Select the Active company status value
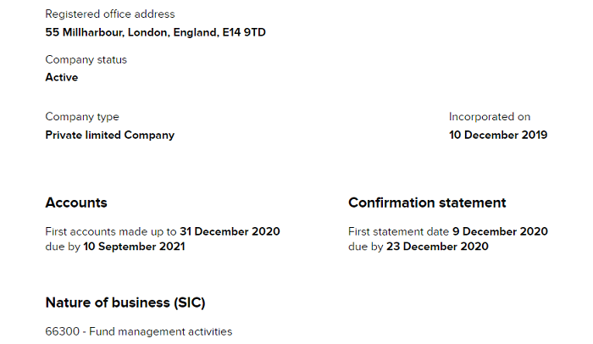Image resolution: width=593 pixels, height=344 pixels. [61, 77]
